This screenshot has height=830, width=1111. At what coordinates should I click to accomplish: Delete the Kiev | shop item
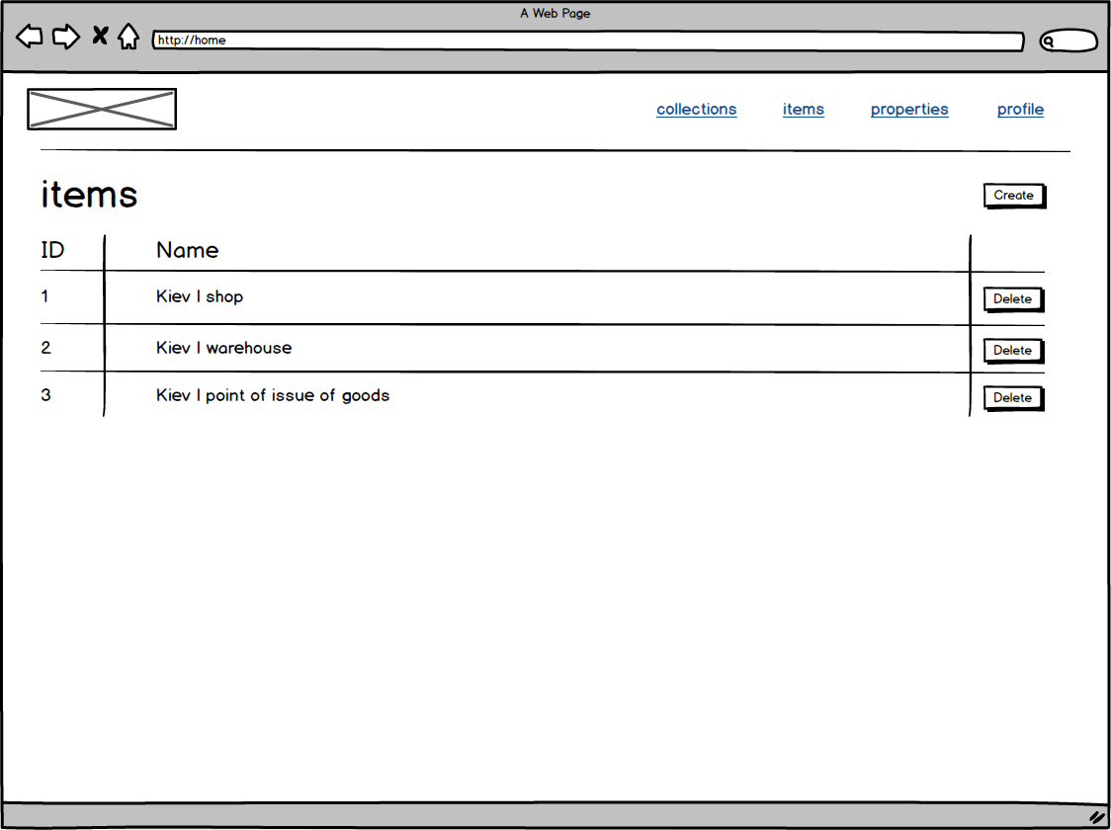pyautogui.click(x=1014, y=298)
